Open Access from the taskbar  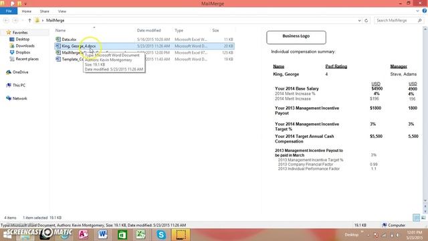click(83, 234)
